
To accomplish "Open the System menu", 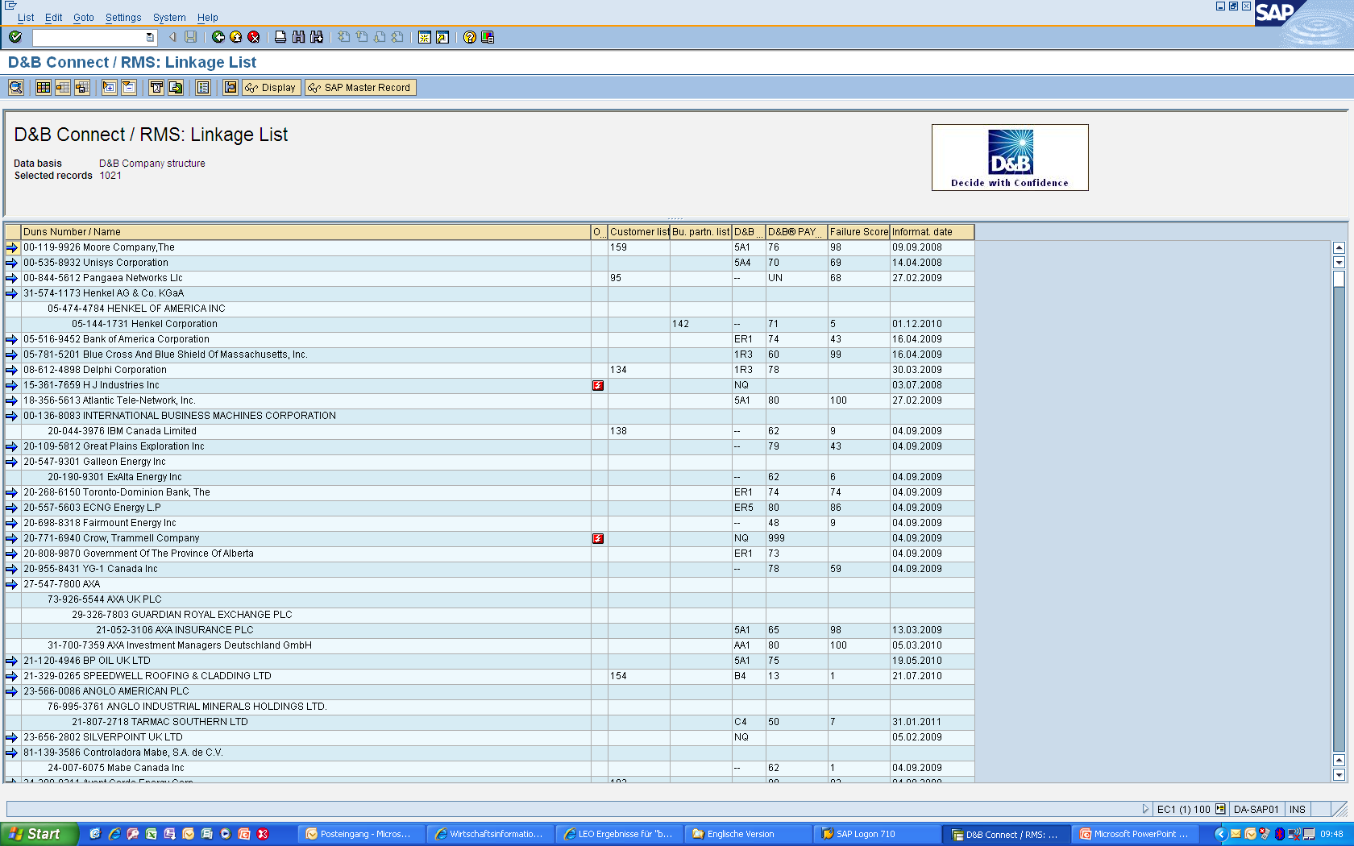I will (x=169, y=17).
